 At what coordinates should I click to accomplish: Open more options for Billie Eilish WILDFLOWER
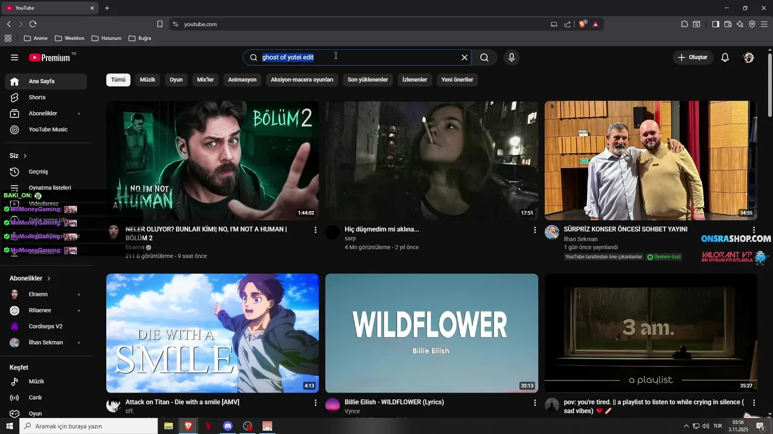pos(534,403)
